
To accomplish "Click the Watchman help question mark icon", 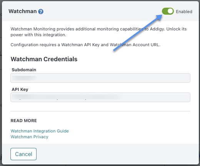I will (41, 12).
